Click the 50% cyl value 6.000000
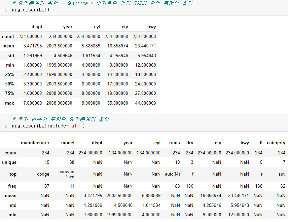288x222 pixels. 91,84
